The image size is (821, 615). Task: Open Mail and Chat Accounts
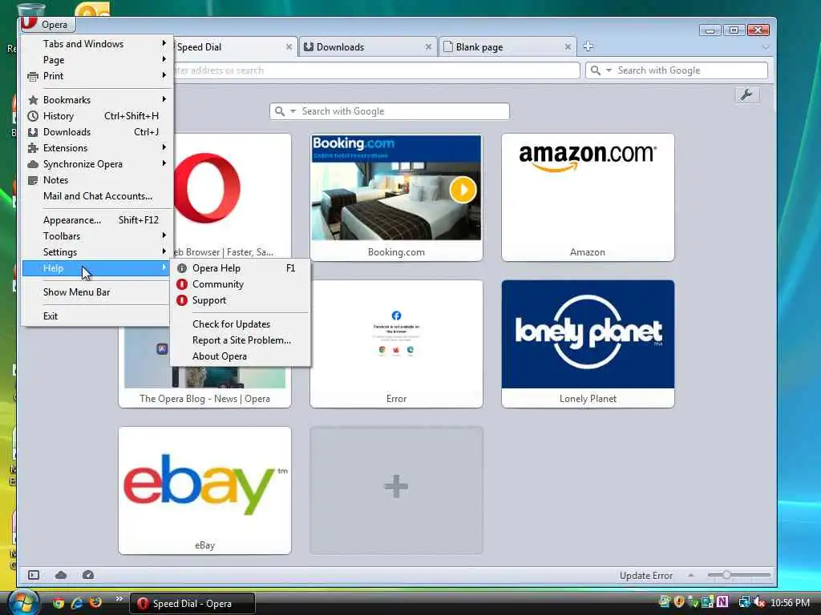(x=97, y=196)
